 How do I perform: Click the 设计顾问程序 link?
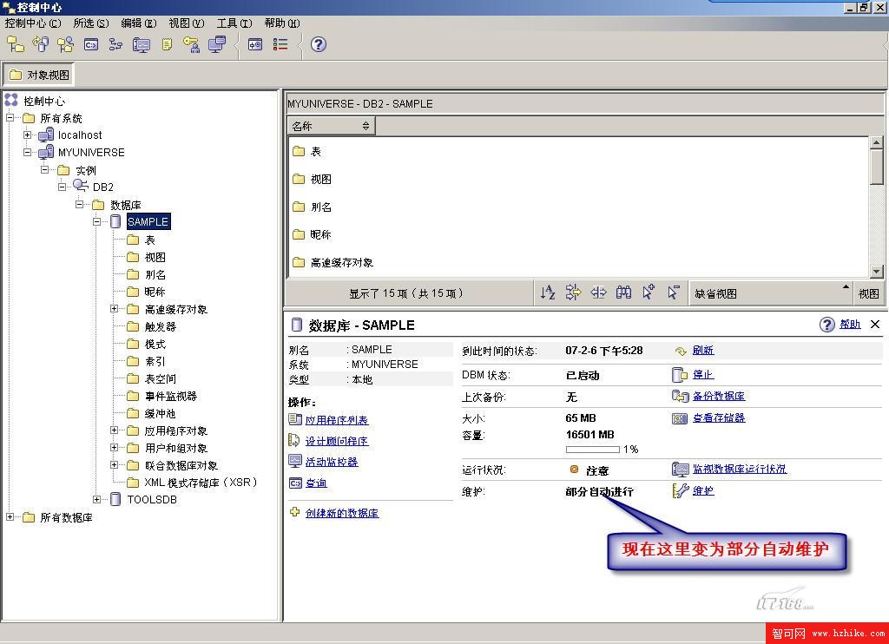pos(337,441)
